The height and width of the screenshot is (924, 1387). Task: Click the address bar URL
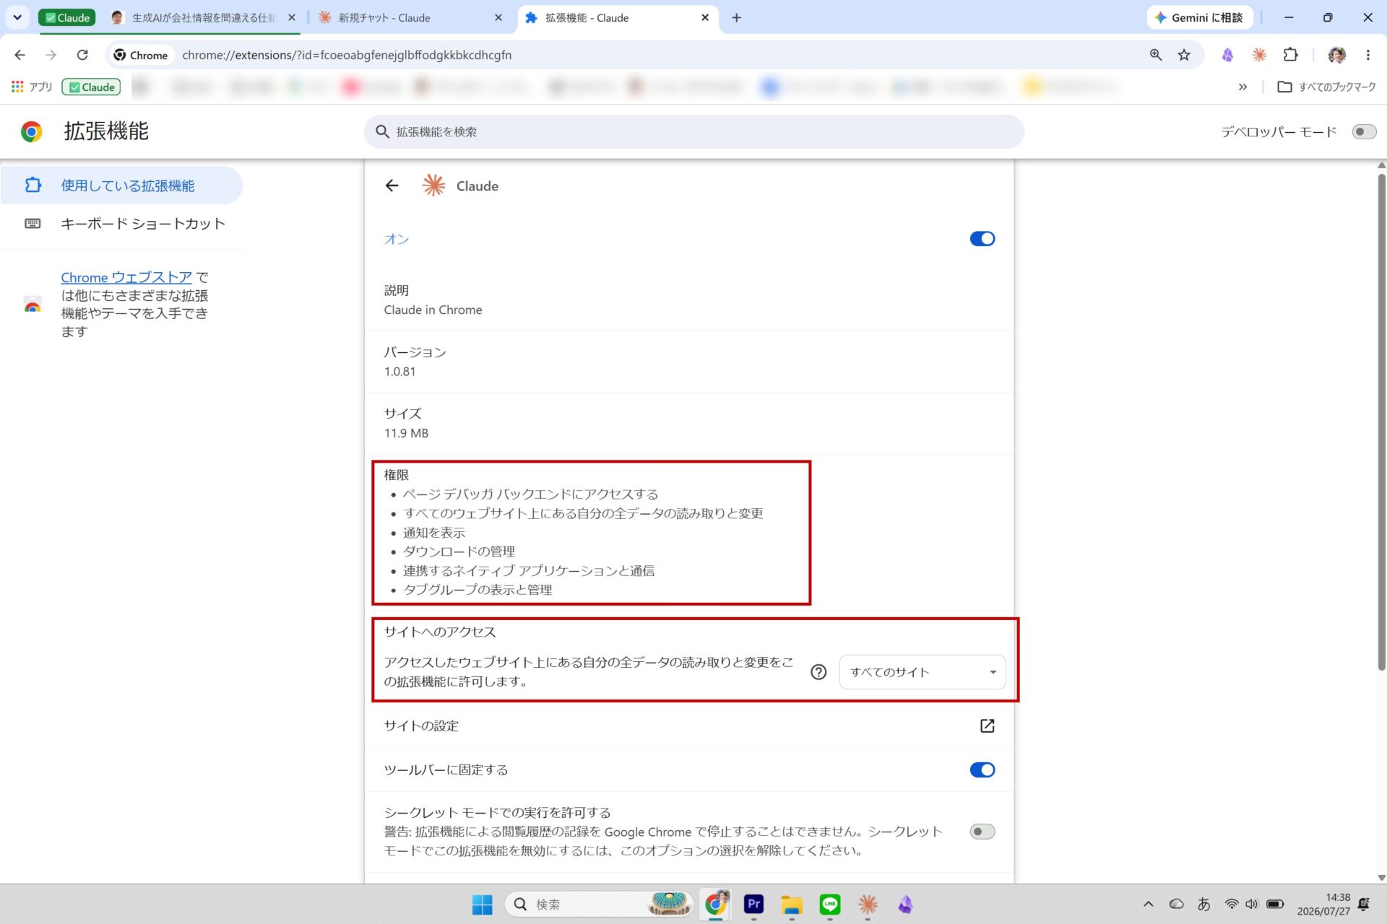(347, 55)
